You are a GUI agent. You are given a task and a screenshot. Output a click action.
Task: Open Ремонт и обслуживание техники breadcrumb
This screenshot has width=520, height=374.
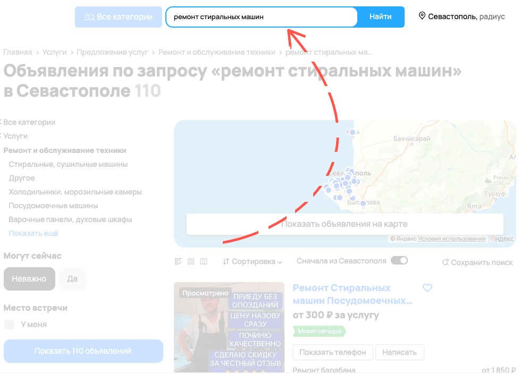[x=217, y=53]
